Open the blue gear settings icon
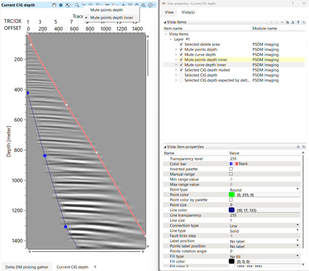The image size is (309, 271). (61, 5)
